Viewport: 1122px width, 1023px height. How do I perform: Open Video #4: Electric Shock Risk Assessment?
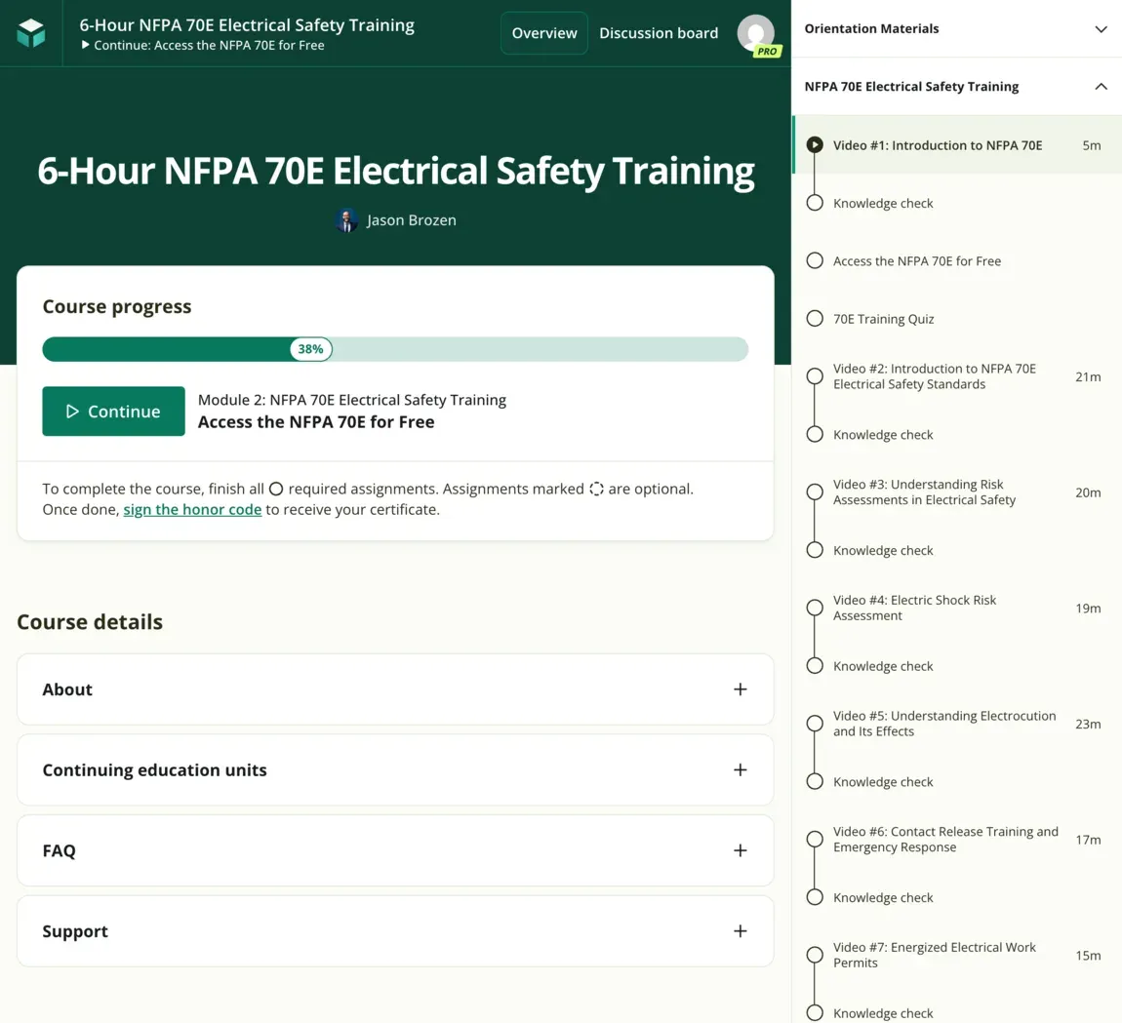[957, 609]
